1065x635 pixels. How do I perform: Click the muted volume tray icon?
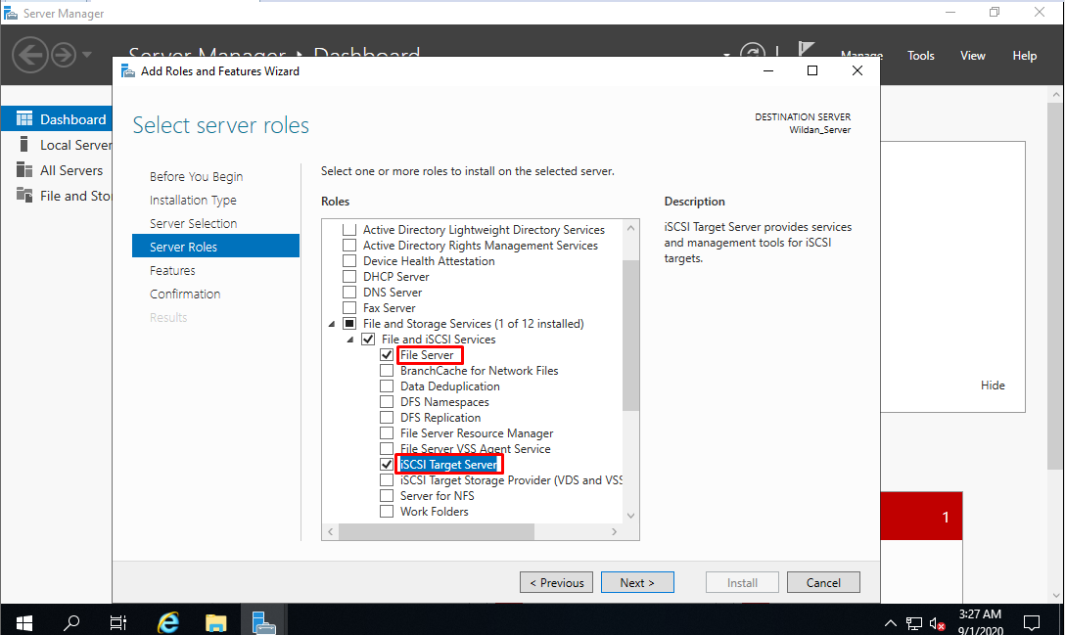click(x=938, y=623)
